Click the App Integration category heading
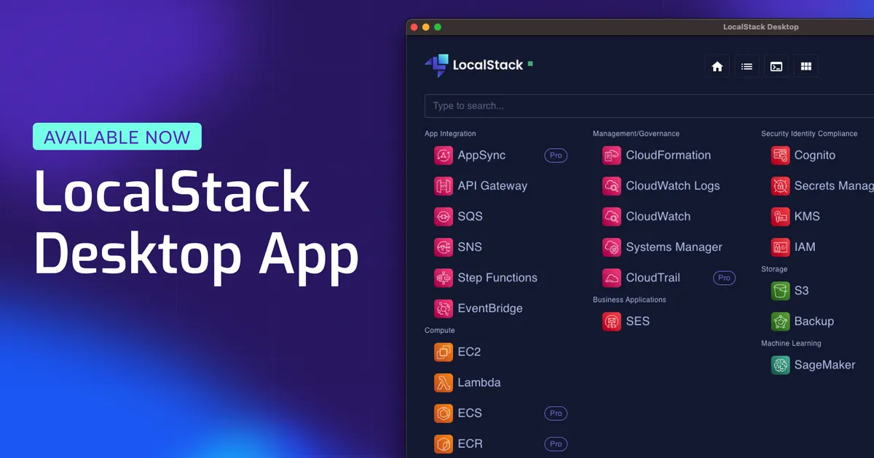 click(x=450, y=134)
